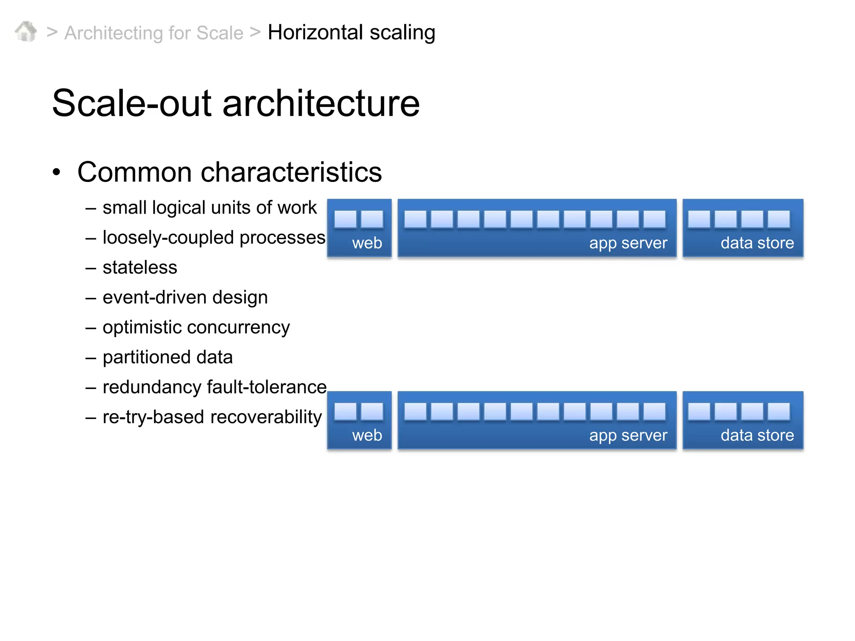855x641 pixels.
Task: Open the Architecting for Scale breadcrumb
Action: tap(154, 33)
